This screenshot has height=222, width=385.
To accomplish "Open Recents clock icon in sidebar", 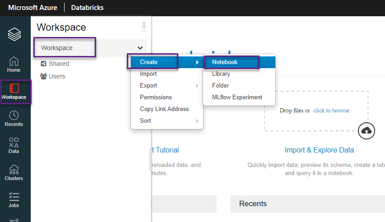I will coord(14,118).
